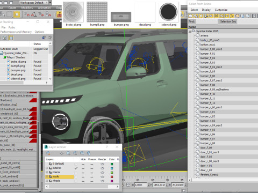258x193 pixels.
Task: Click the Freeze column header in Layer dialog
Action: (x=92, y=159)
